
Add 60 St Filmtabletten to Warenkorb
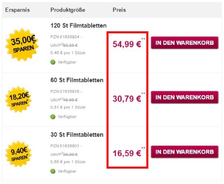coord(185,97)
